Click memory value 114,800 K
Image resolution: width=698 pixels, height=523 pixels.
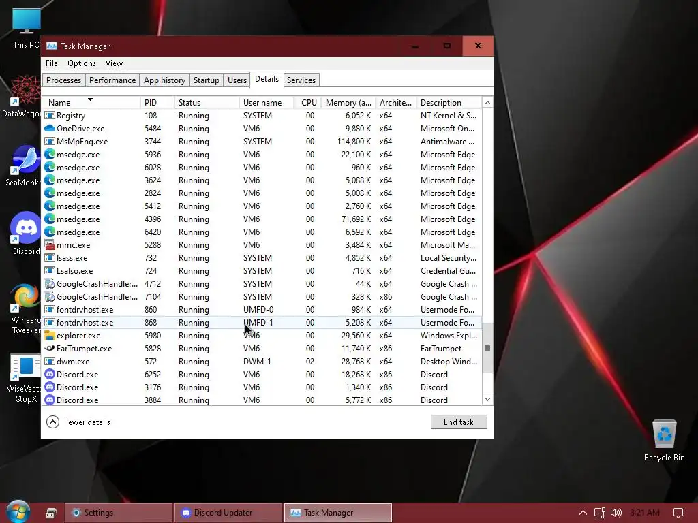[354, 142]
